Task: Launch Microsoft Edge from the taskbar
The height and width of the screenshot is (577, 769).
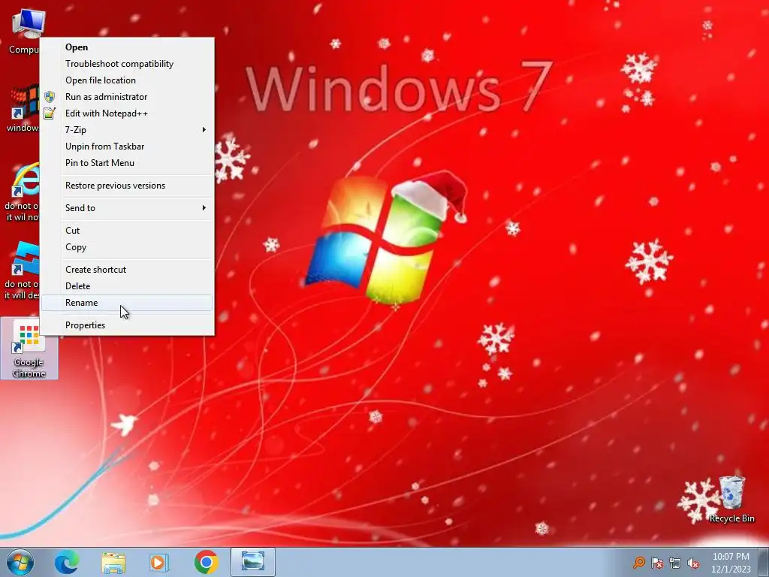Action: 67,562
